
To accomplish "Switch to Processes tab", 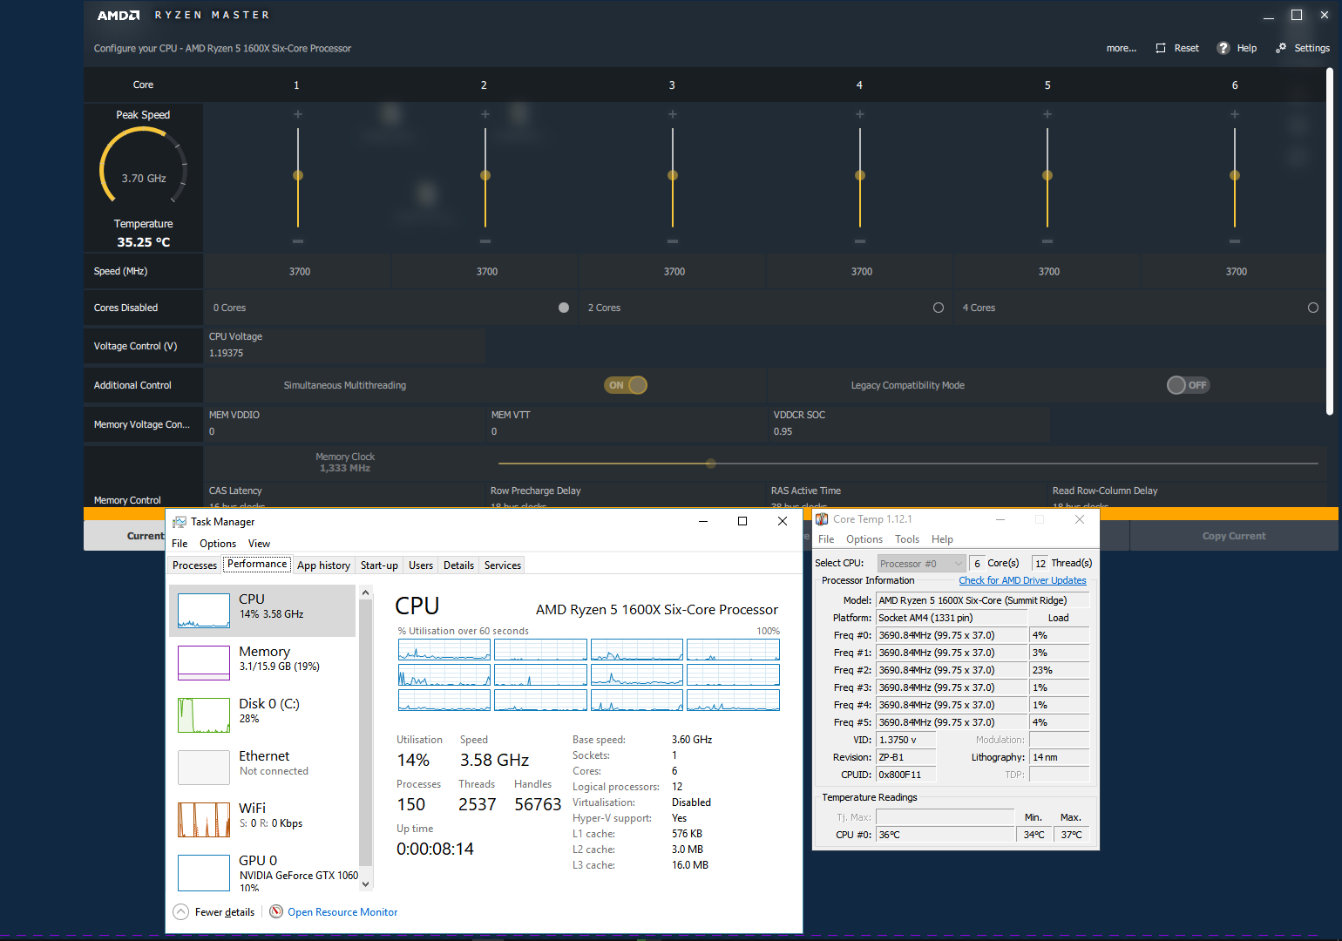I will click(194, 565).
